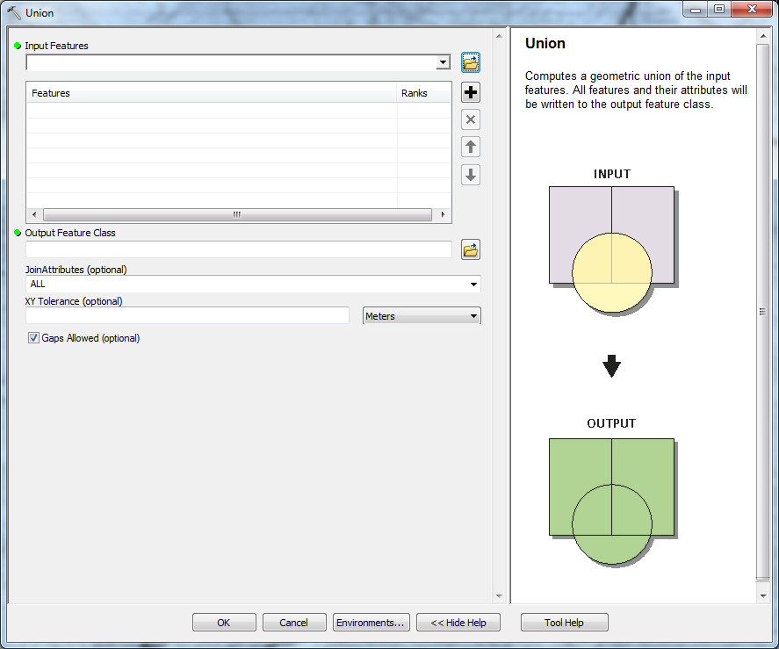The image size is (779, 649).
Task: Click the Hide Help button
Action: coord(458,623)
